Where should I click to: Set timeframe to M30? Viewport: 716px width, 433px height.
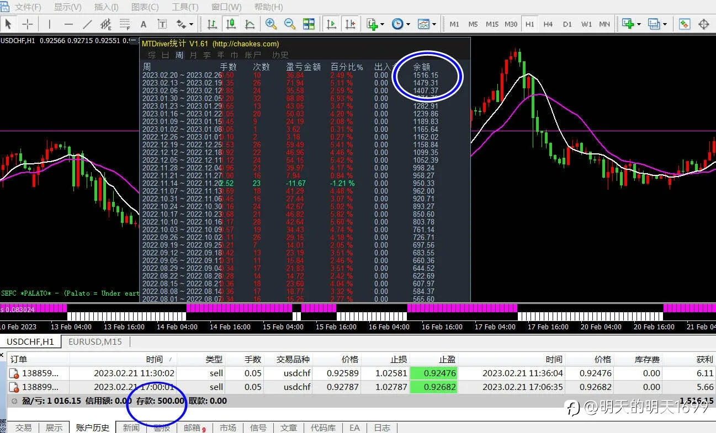point(511,24)
